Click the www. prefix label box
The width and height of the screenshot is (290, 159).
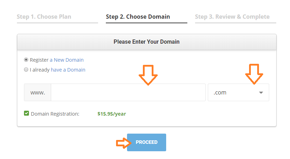37,92
